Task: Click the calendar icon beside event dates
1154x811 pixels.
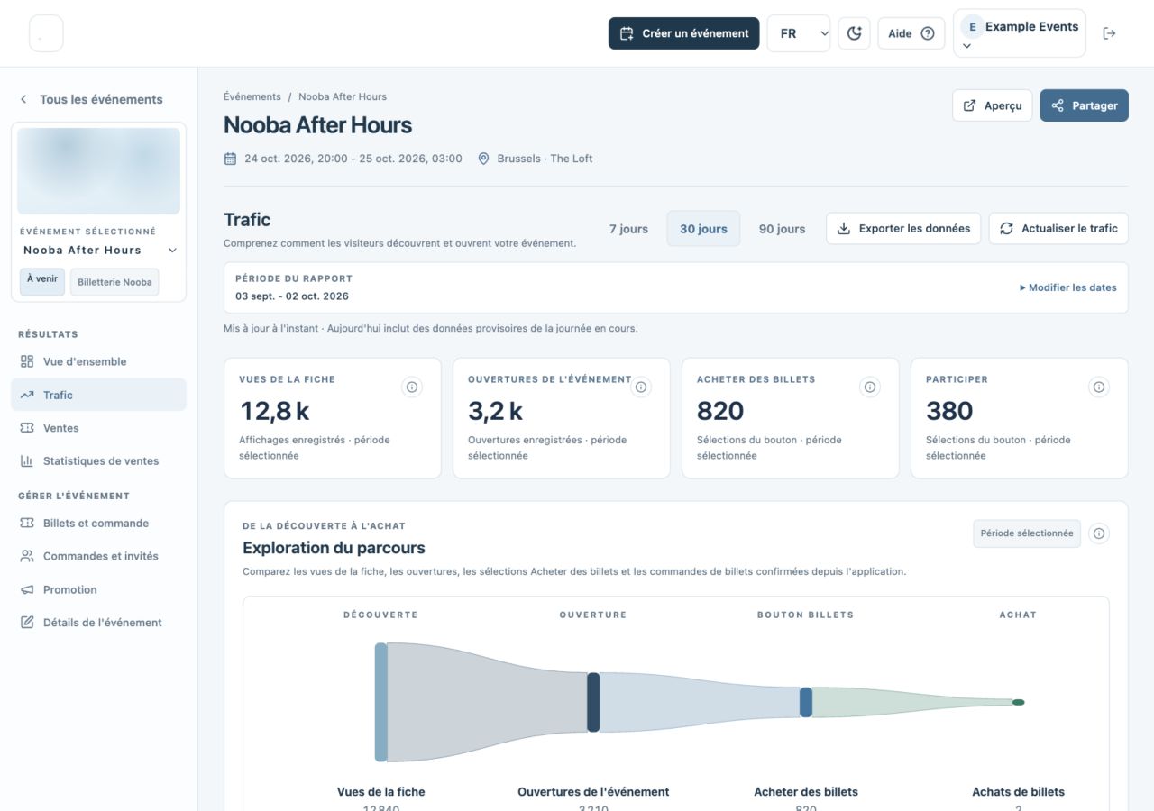Action: pos(231,159)
